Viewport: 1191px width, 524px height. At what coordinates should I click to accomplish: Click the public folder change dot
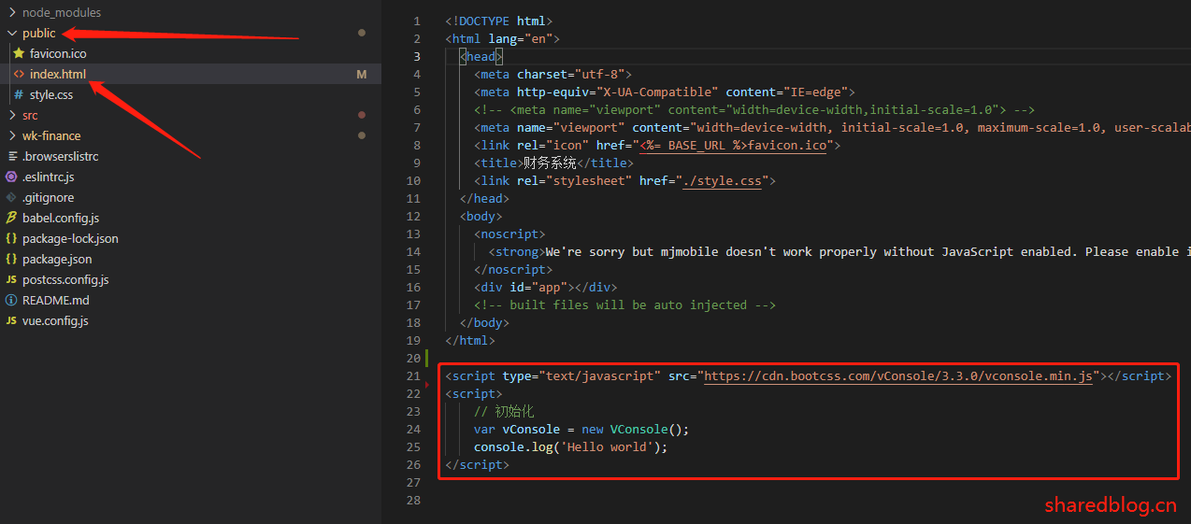tap(362, 33)
